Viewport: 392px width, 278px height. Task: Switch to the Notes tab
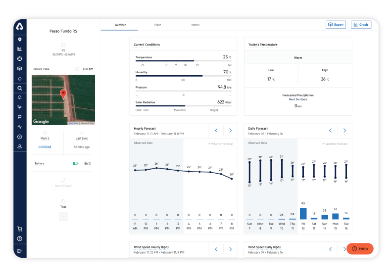(196, 25)
